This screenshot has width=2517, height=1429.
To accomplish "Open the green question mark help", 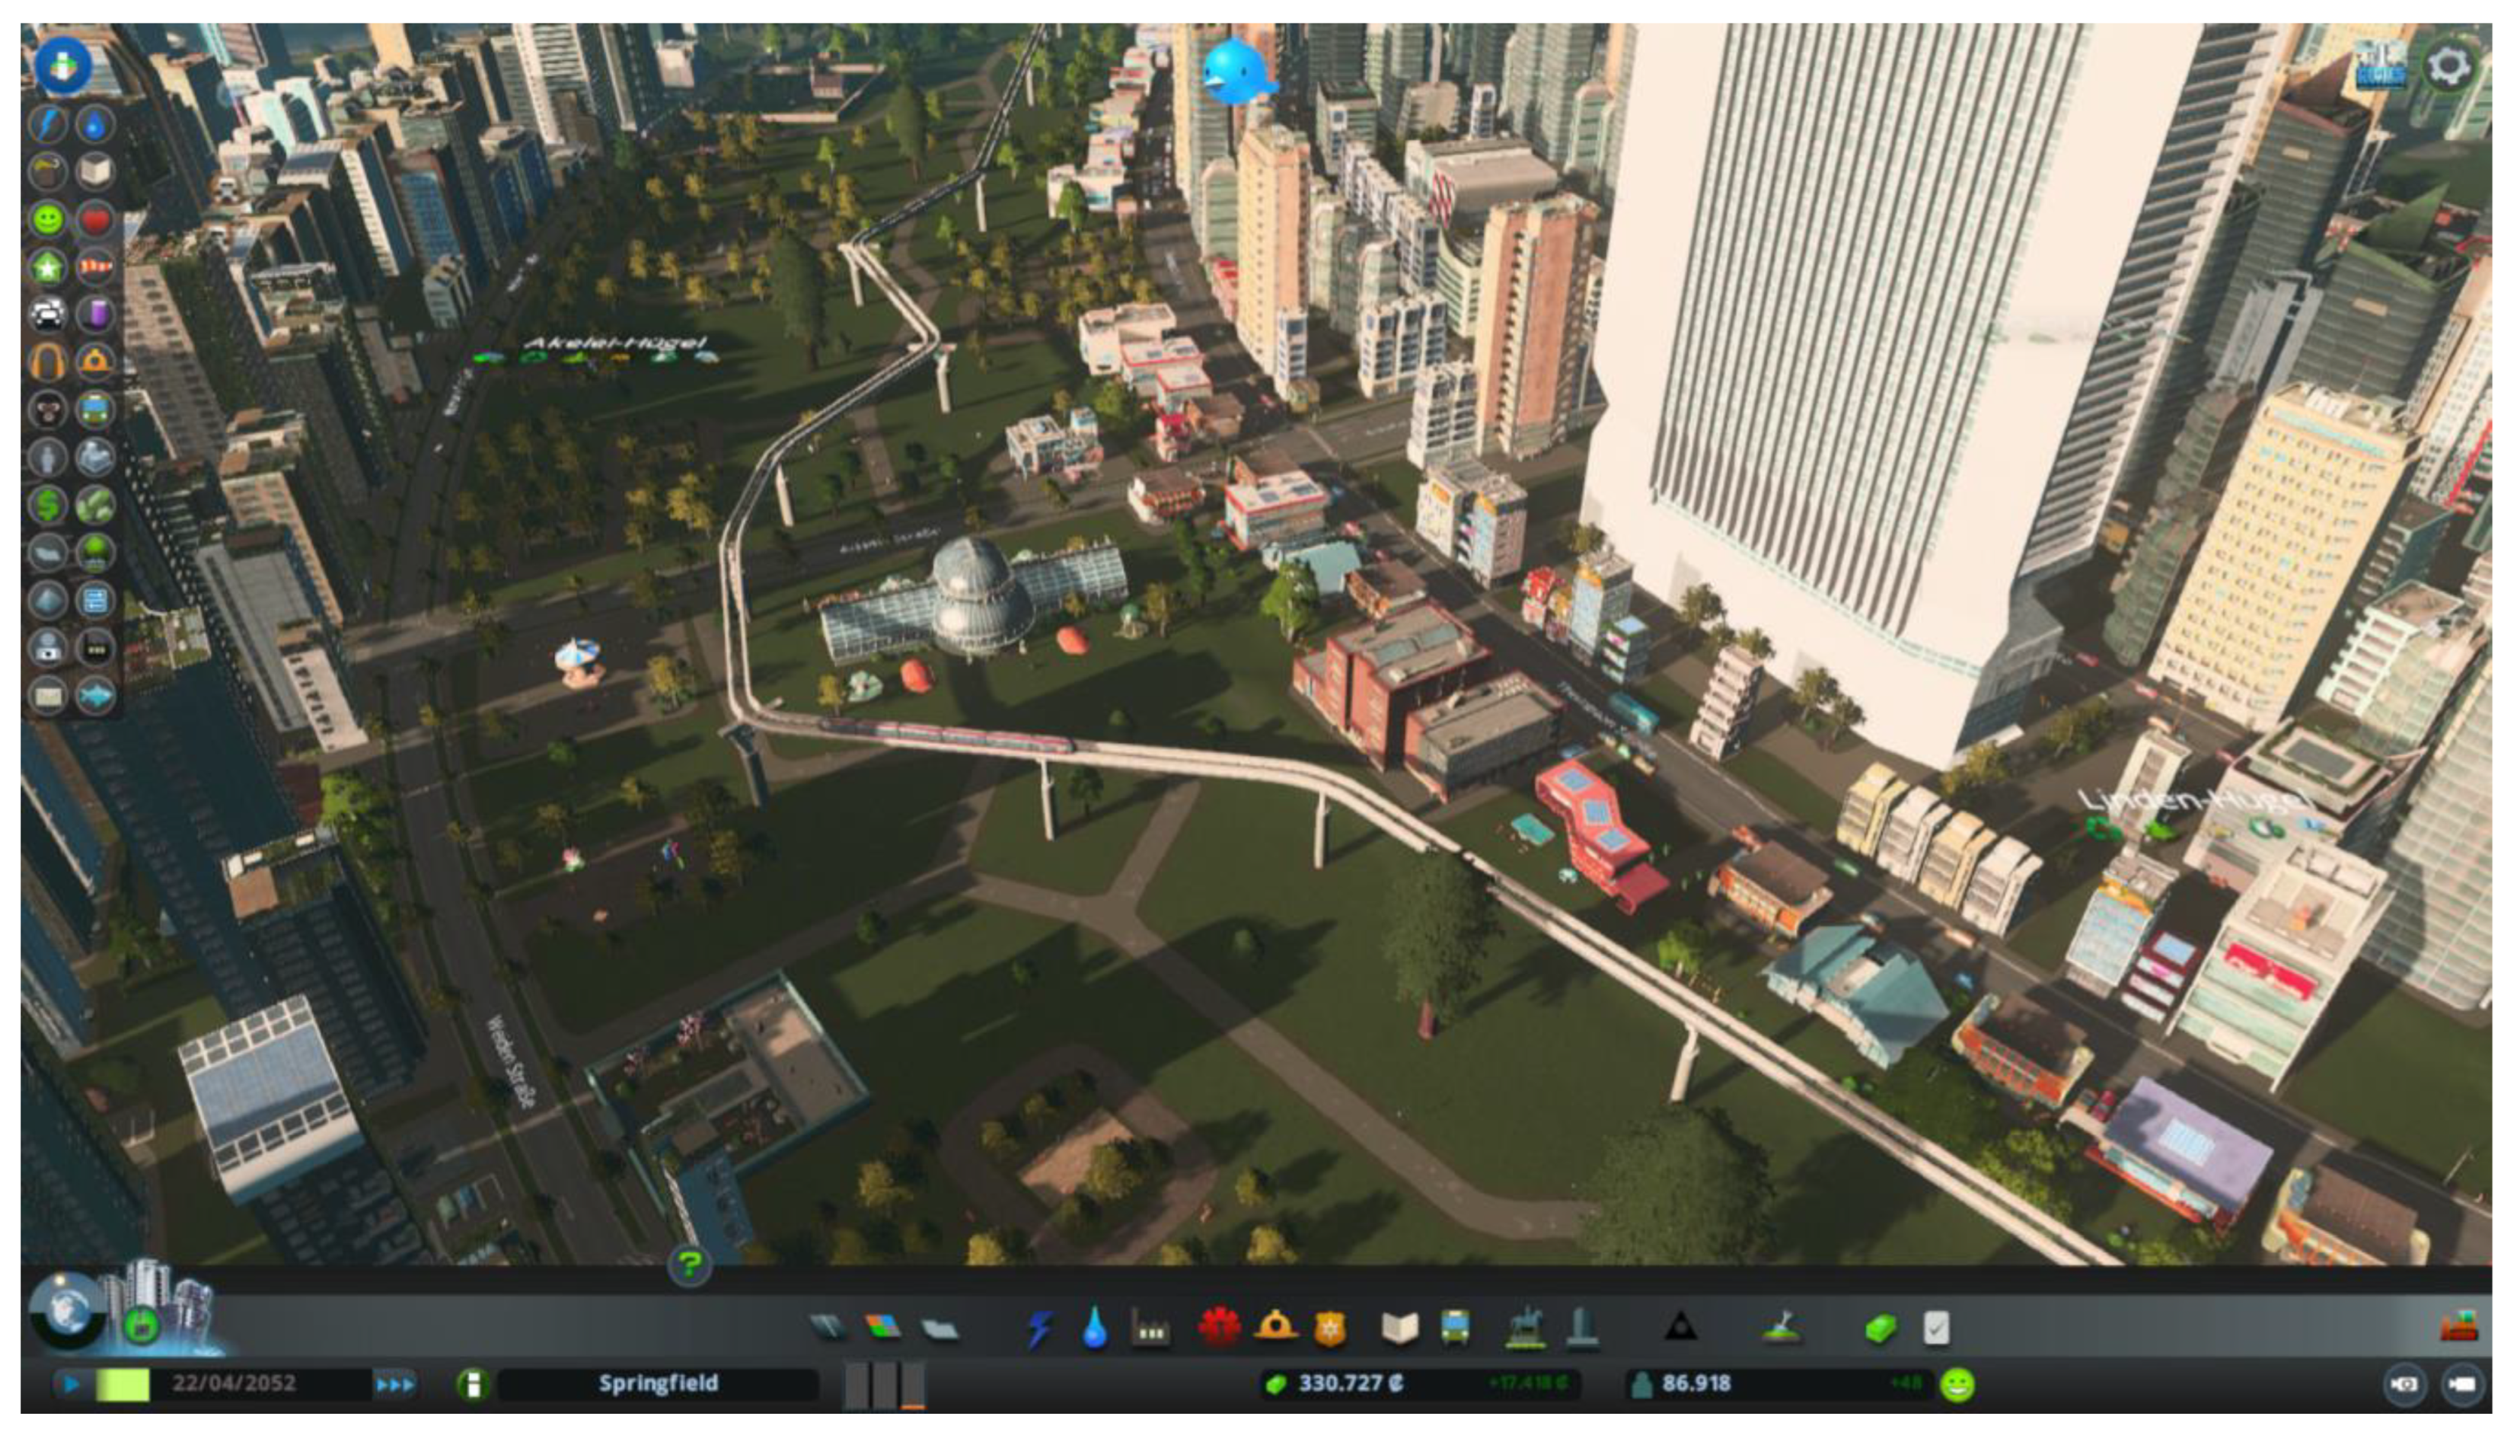I will [x=690, y=1264].
